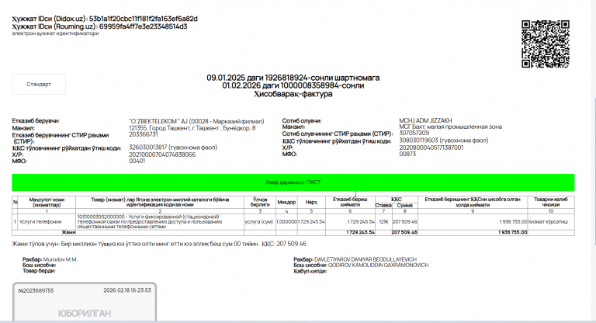The height and width of the screenshot is (323, 596).
Task: Click the supplier address starting with 121355
Action: (x=192, y=128)
